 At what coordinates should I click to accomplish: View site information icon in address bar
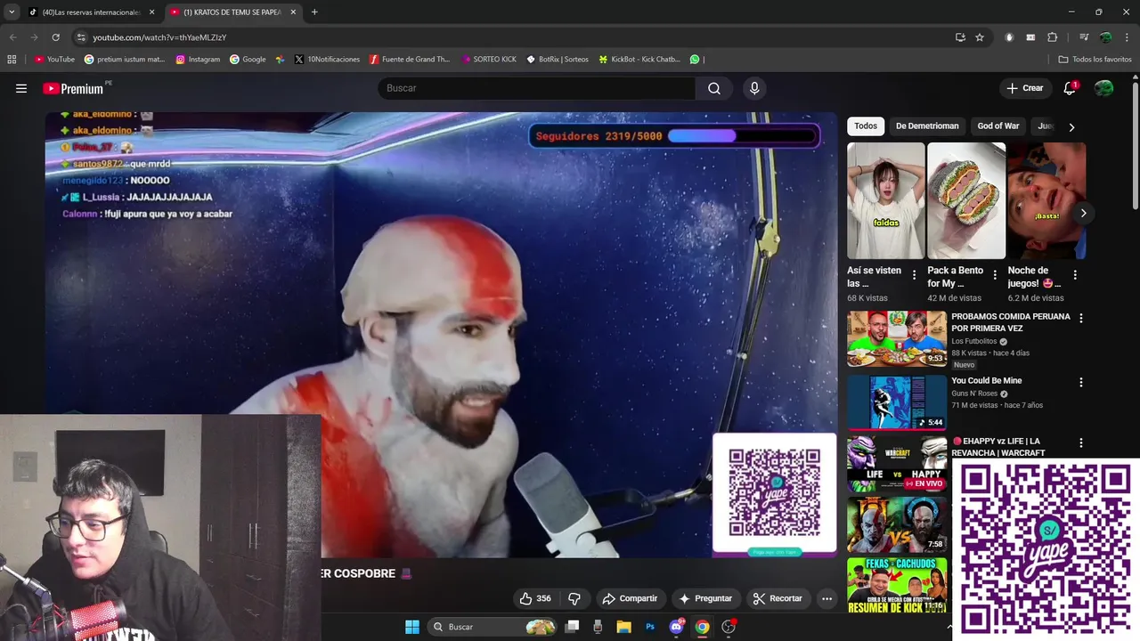81,37
